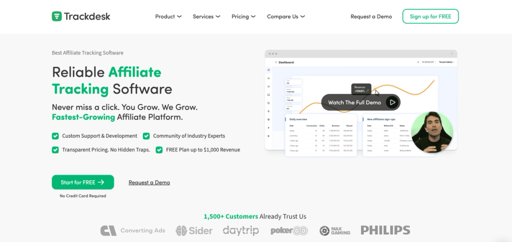
Task: Click the Dashboard title in demo preview
Action: (286, 62)
